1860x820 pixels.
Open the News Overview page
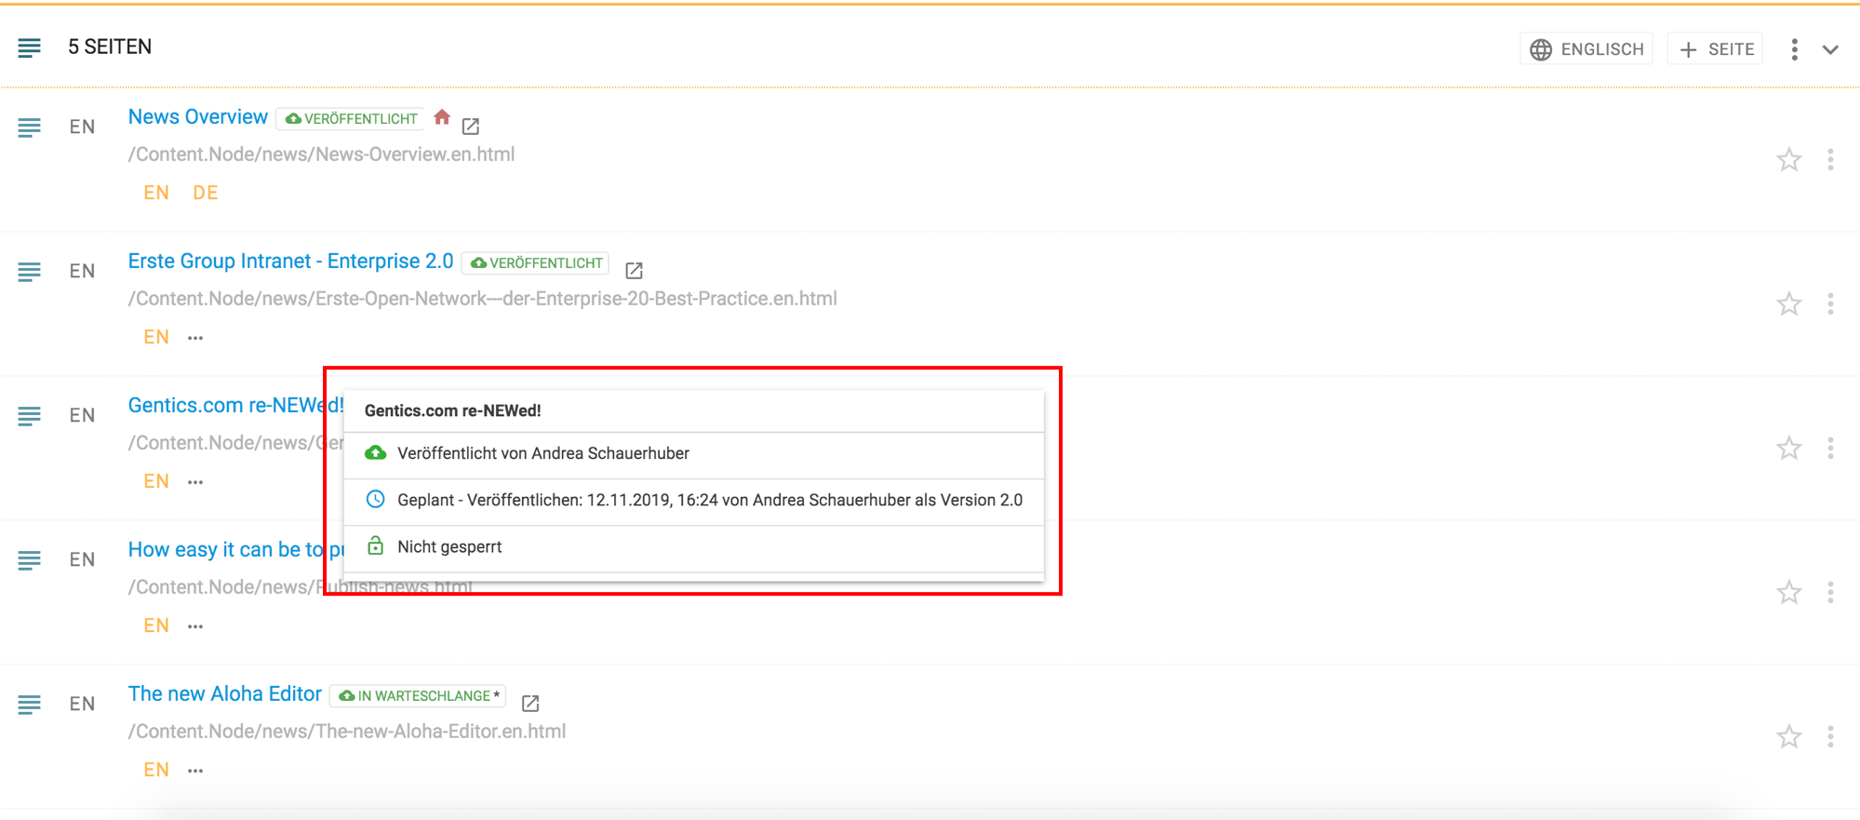(198, 117)
